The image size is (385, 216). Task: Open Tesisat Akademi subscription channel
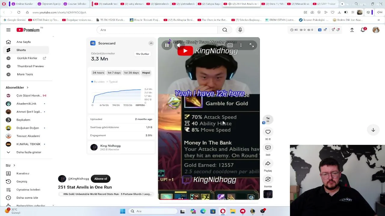(26, 136)
